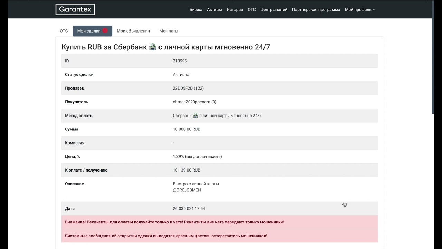Viewport: 442px width, 249px height.
Task: Click the Сумма row label
Action: (71, 129)
